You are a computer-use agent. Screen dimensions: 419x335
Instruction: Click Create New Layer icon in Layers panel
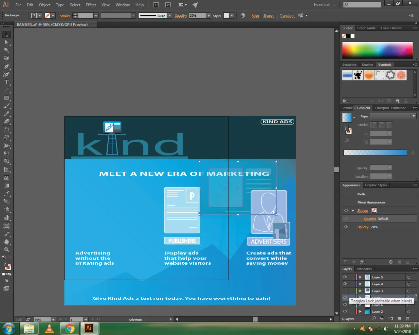pyautogui.click(x=399, y=318)
